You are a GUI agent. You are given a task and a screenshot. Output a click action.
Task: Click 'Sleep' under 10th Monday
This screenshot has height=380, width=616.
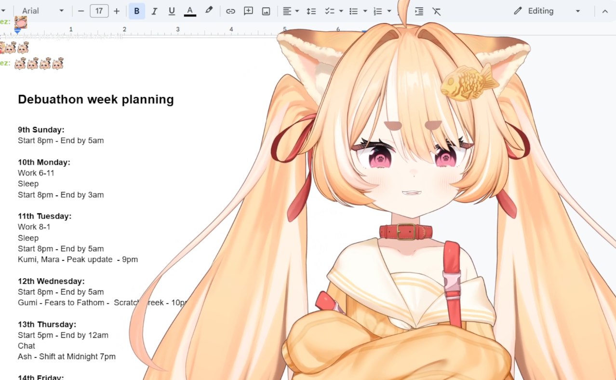(28, 184)
